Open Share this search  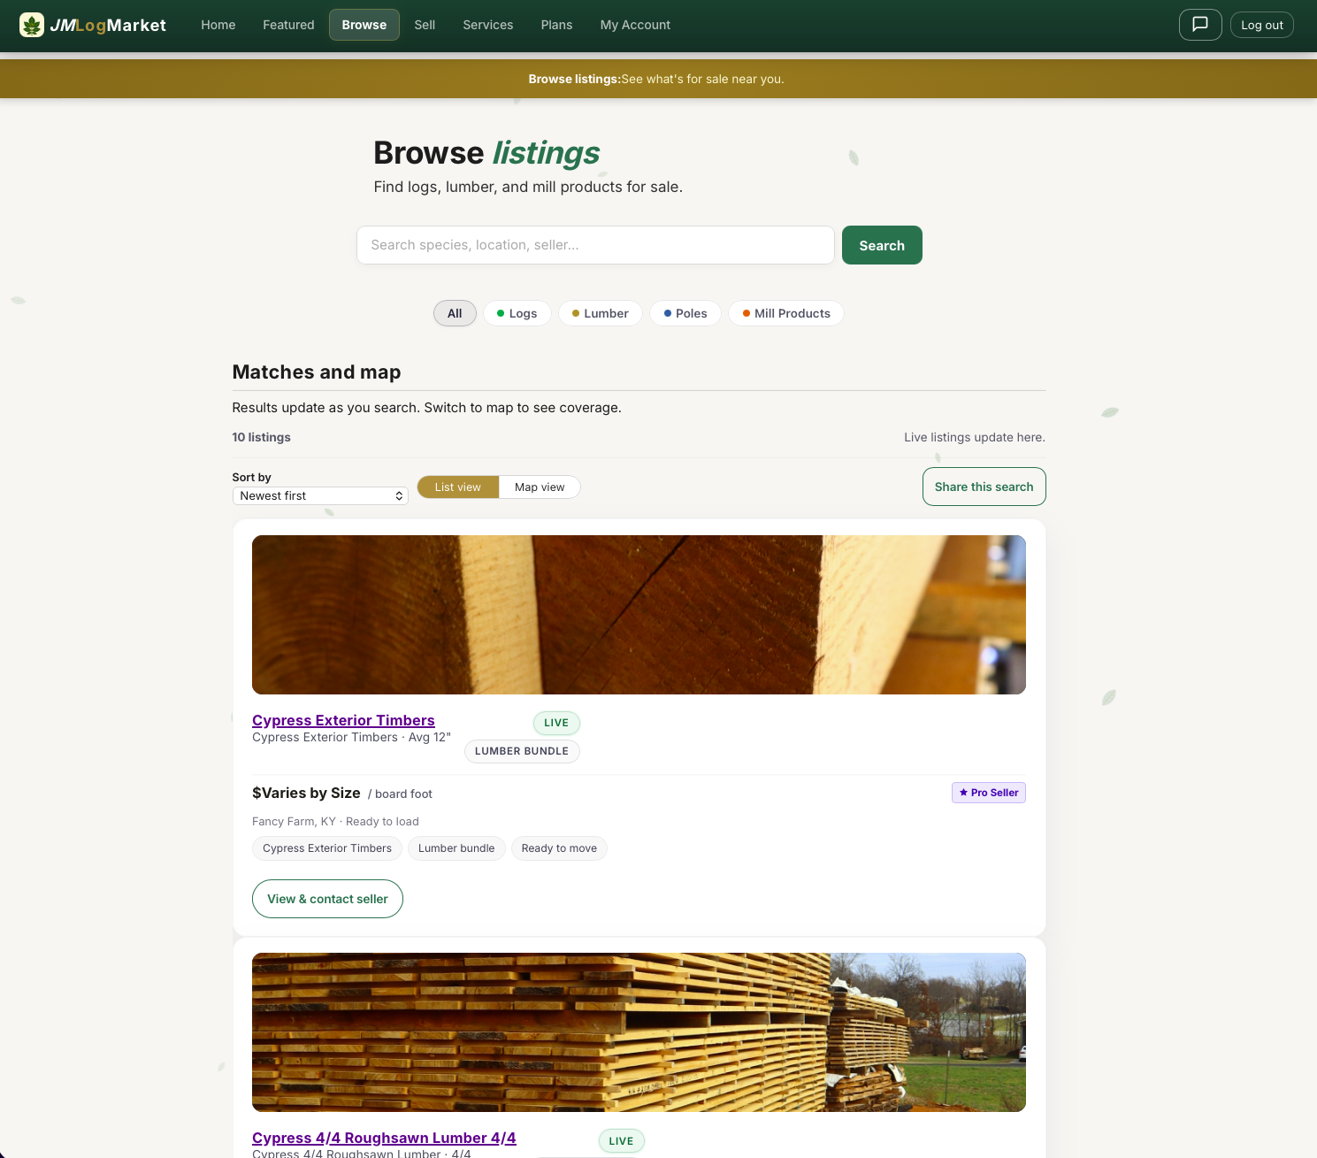tap(984, 487)
